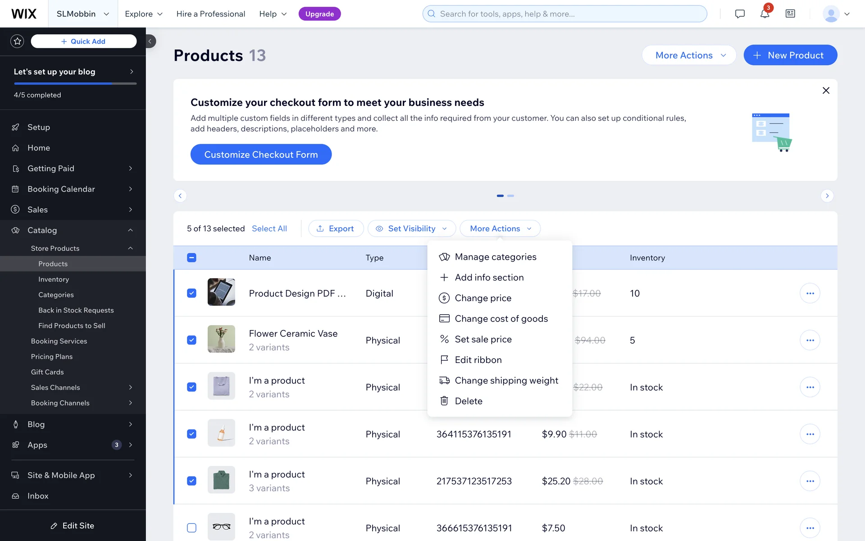The height and width of the screenshot is (541, 865).
Task: Click the news feed icon in header
Action: pyautogui.click(x=790, y=14)
